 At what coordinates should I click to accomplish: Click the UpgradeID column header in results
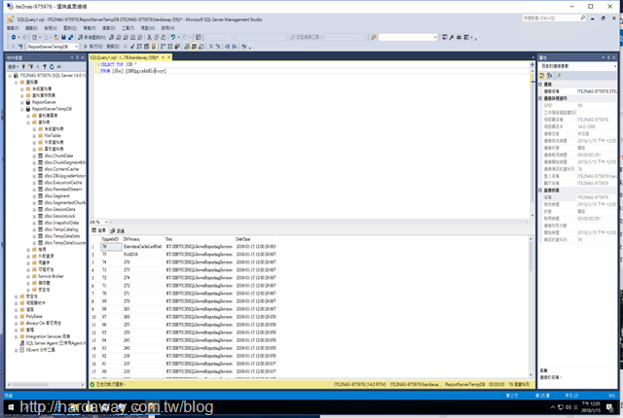click(111, 239)
